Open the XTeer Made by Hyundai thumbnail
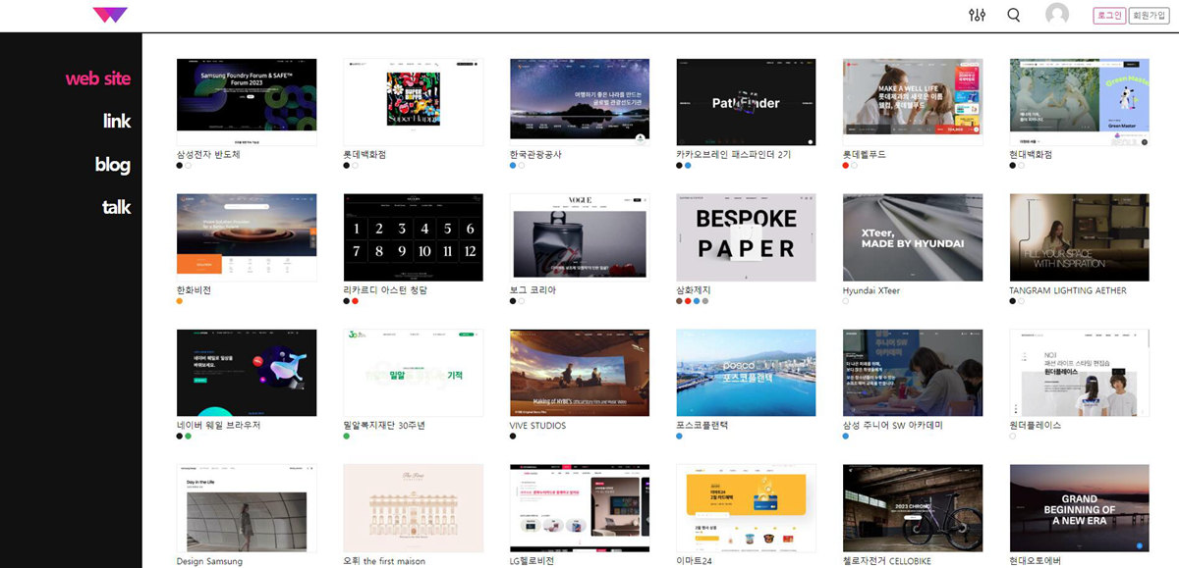This screenshot has width=1179, height=568. (x=913, y=237)
